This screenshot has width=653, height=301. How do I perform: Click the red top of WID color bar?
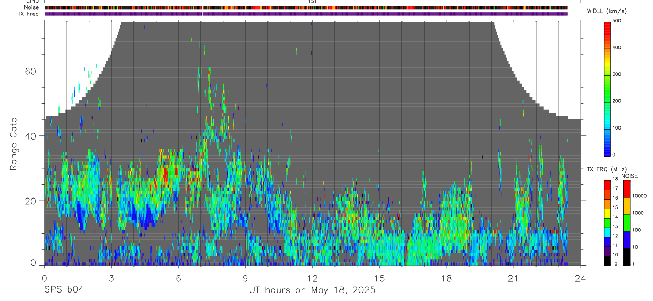pos(607,25)
